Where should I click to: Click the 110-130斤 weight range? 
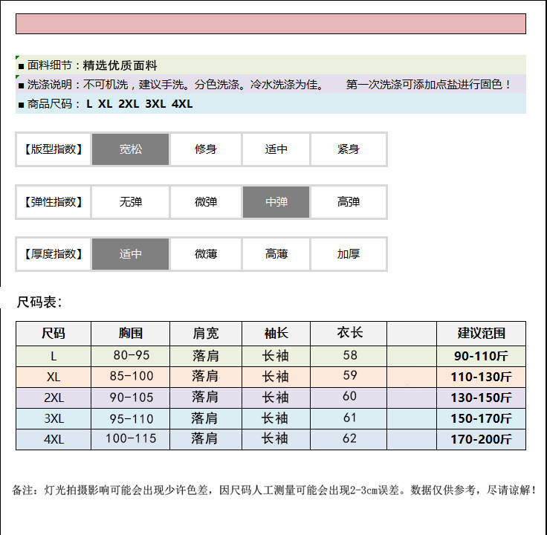[481, 377]
